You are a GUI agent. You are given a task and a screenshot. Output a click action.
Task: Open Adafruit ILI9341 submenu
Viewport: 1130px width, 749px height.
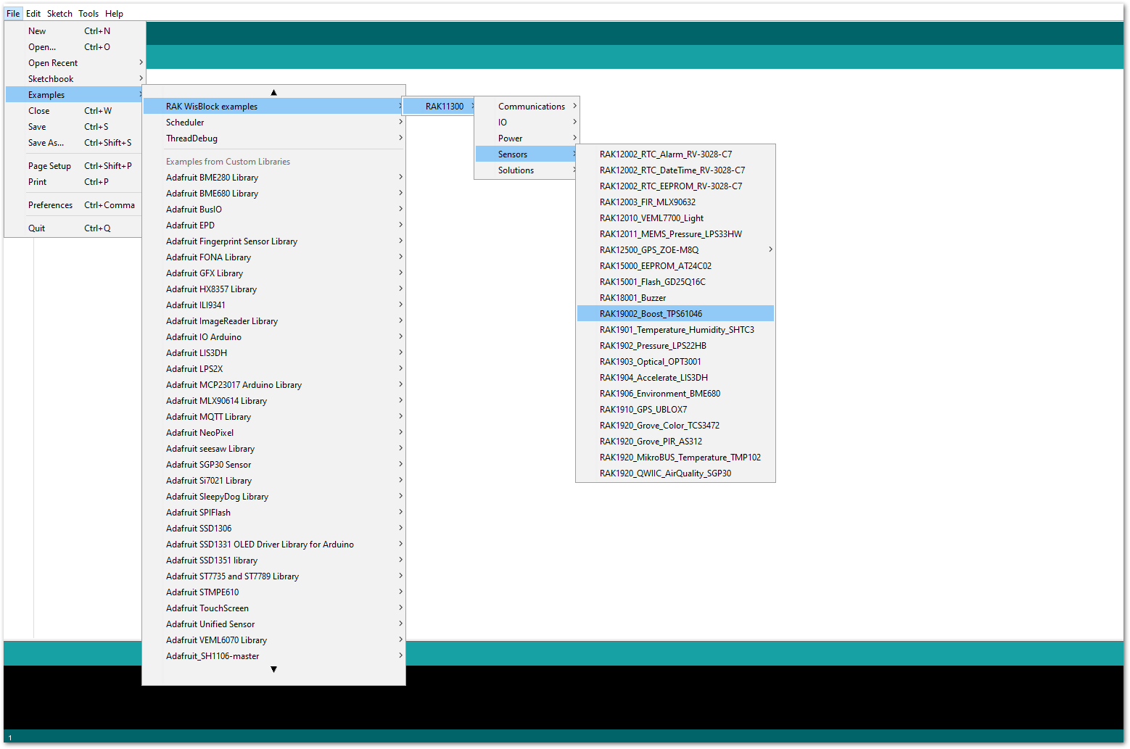(x=273, y=305)
